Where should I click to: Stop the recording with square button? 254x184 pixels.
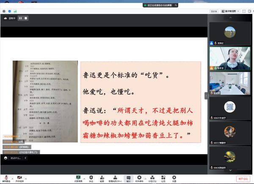[26, 18]
